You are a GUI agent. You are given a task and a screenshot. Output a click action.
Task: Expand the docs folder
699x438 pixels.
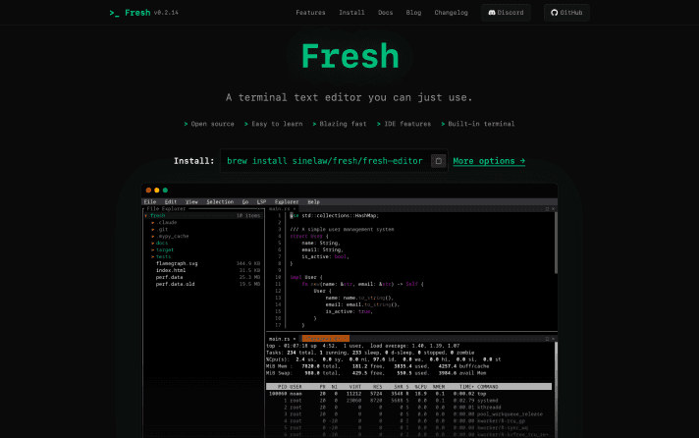(153, 244)
